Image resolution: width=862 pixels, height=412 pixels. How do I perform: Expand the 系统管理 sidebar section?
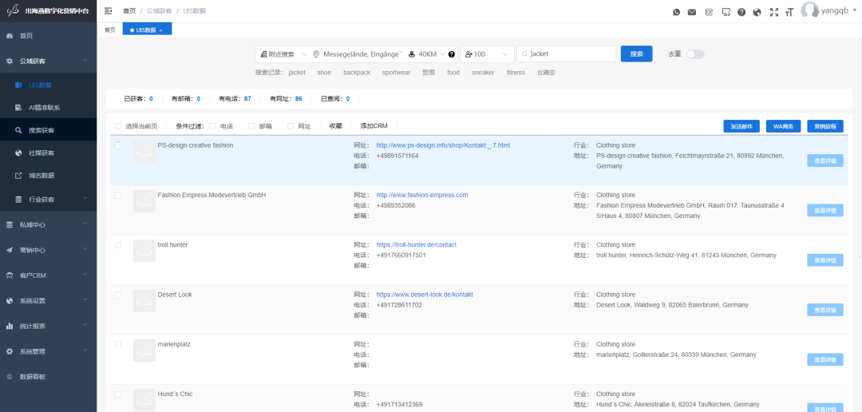[49, 351]
